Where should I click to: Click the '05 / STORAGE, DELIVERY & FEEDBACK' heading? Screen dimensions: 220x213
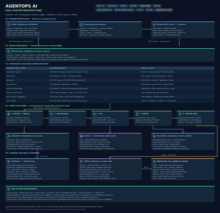point(23,153)
